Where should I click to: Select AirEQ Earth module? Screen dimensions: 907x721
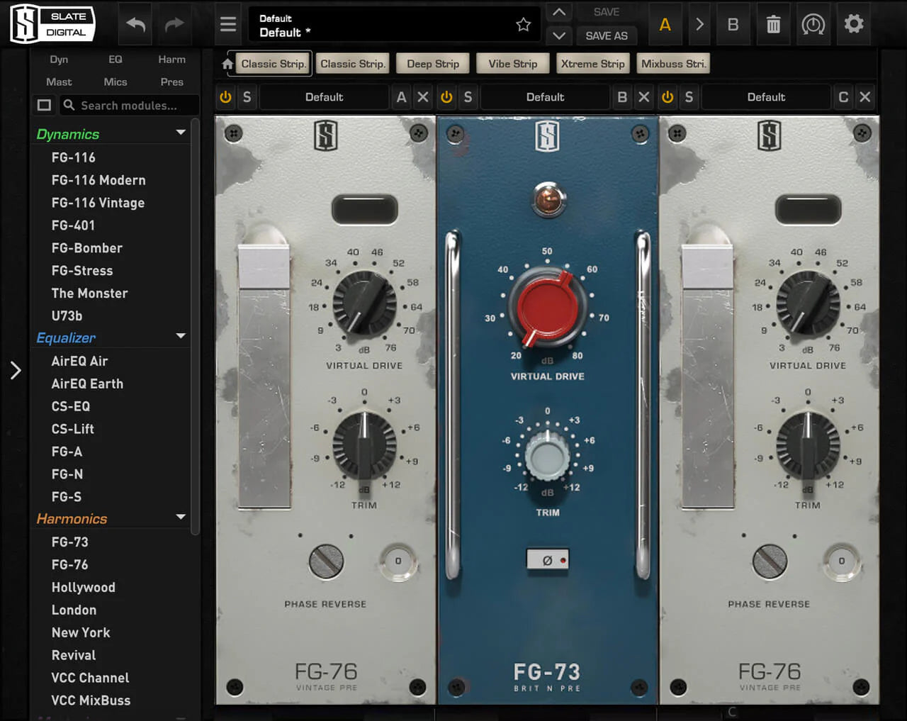pos(87,384)
